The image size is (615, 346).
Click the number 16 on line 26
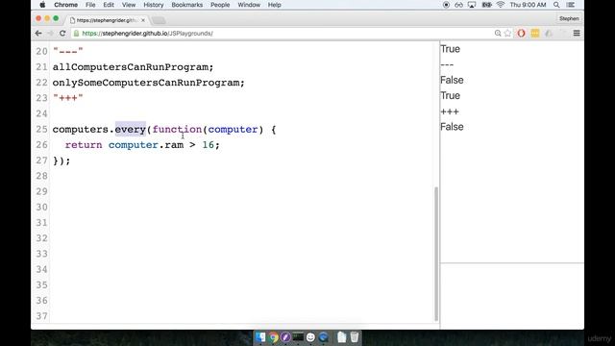click(x=208, y=145)
